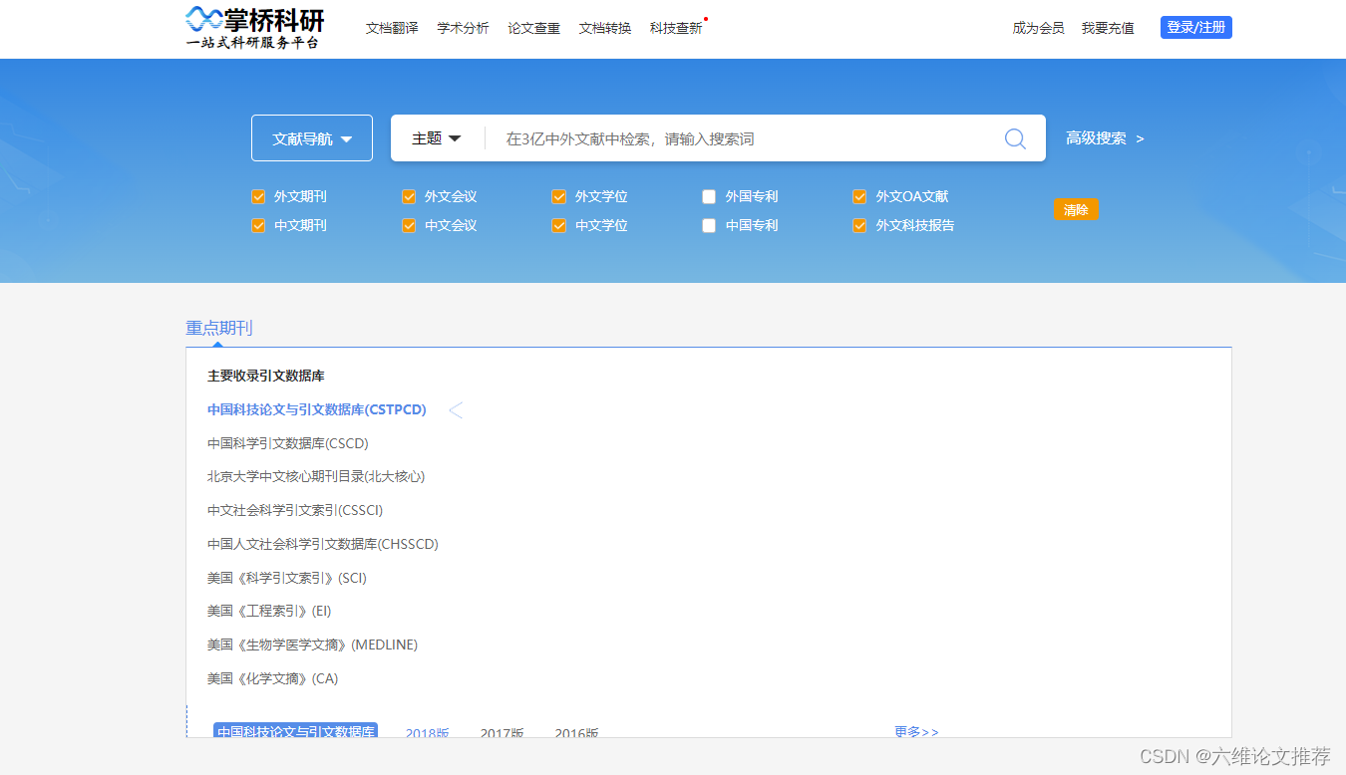
Task: Select the 2016版 edition tab
Action: pyautogui.click(x=576, y=733)
